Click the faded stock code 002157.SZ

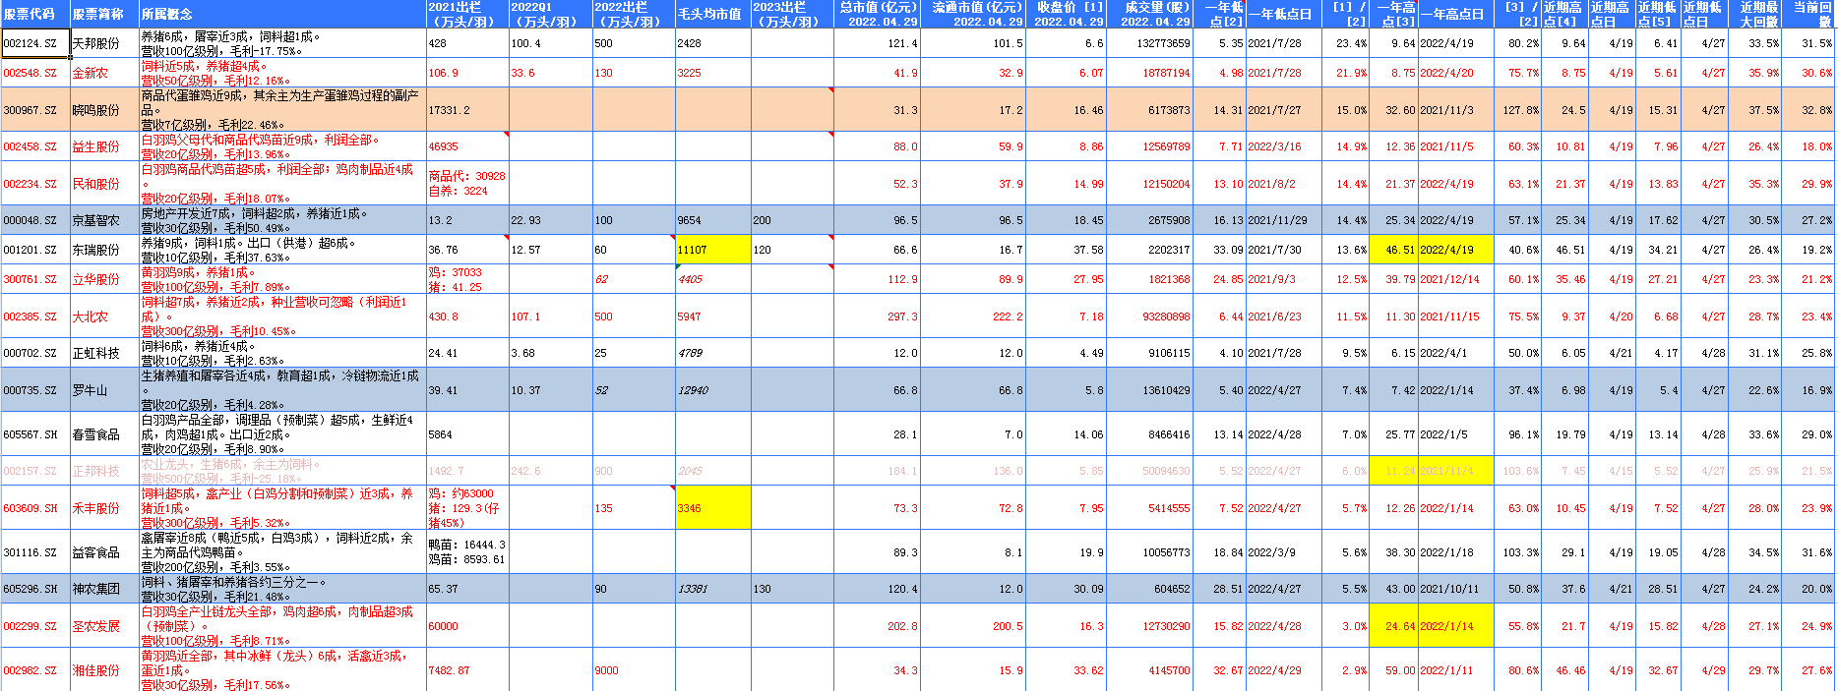(x=35, y=471)
